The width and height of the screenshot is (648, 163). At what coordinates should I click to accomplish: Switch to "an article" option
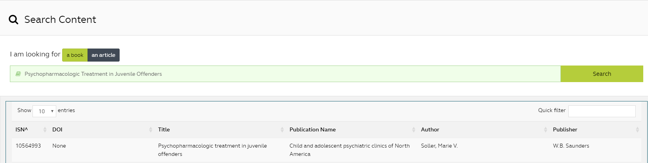tap(103, 55)
